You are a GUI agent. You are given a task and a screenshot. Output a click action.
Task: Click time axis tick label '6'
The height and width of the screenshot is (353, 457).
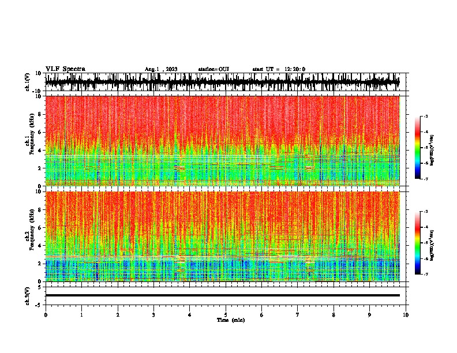click(x=262, y=315)
